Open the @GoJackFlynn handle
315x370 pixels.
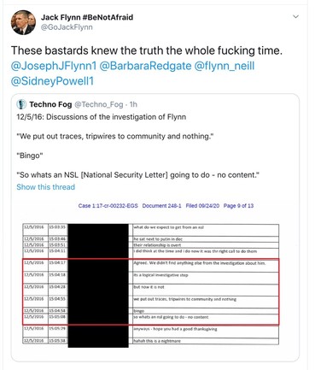[67, 27]
